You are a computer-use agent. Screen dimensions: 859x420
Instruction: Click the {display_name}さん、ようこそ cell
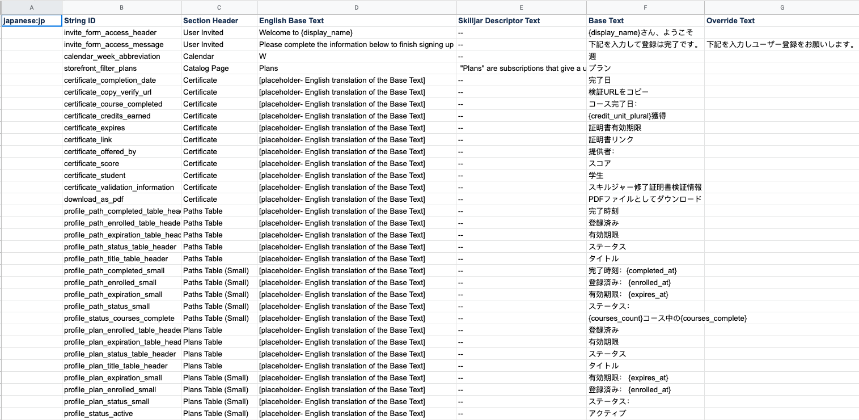tap(646, 33)
